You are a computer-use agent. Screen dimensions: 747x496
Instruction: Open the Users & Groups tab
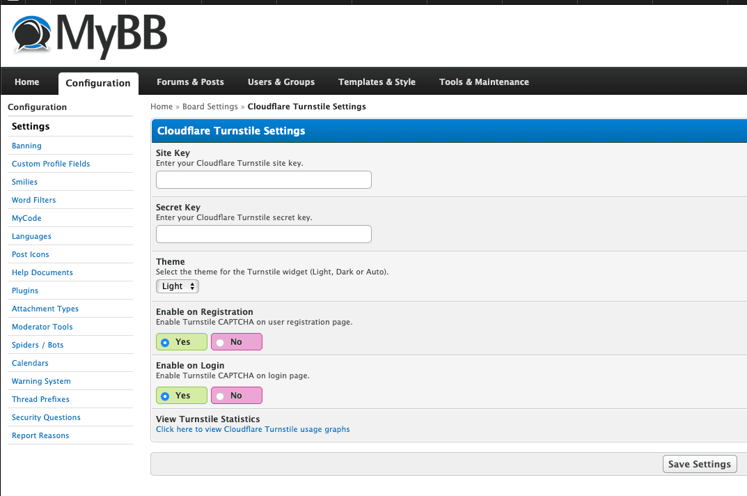pyautogui.click(x=281, y=82)
